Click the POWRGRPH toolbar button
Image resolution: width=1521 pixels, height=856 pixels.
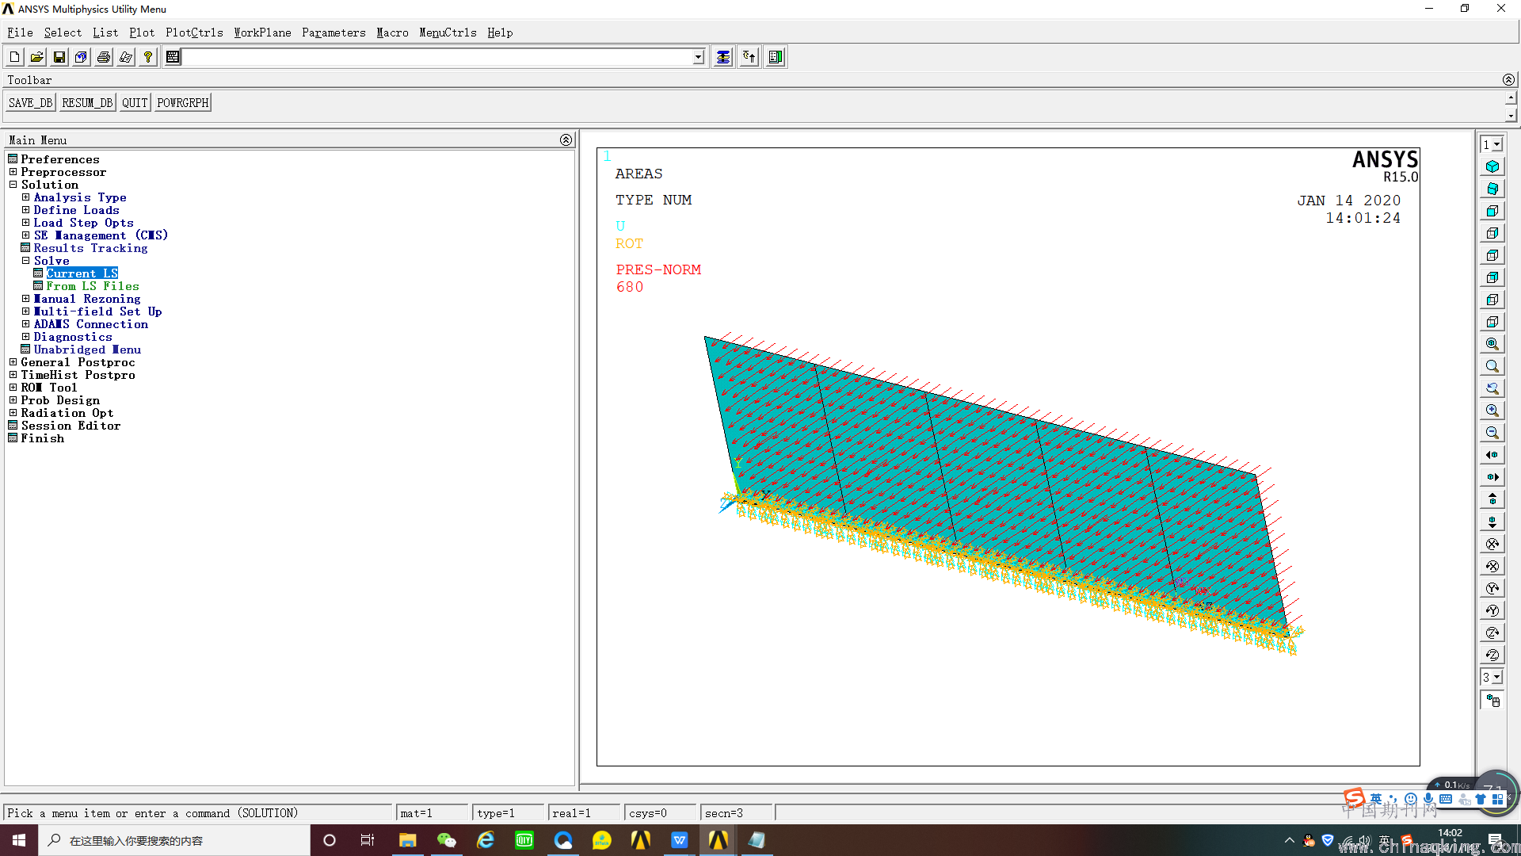coord(183,103)
